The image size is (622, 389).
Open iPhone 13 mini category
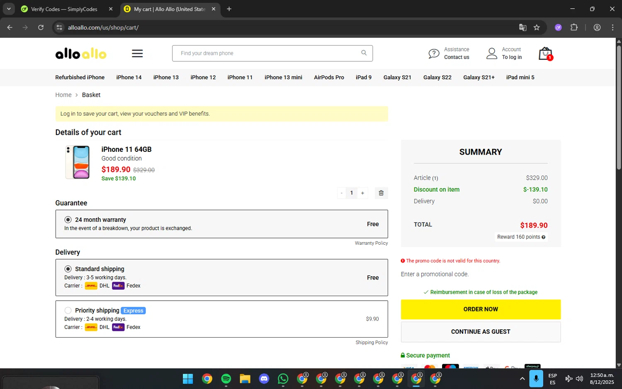click(x=284, y=78)
